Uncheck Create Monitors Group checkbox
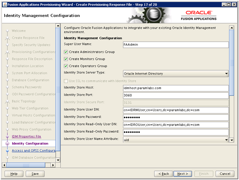 66,59
